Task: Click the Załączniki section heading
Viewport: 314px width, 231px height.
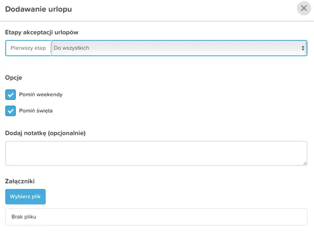Action: click(20, 181)
